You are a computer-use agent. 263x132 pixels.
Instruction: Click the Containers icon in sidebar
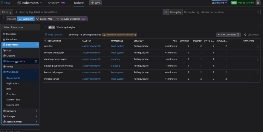[4, 39]
